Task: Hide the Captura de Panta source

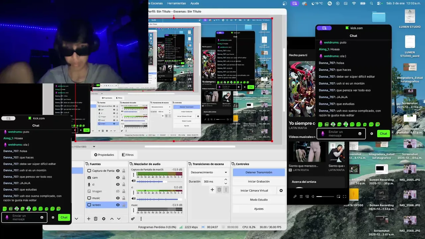Action: (118, 171)
